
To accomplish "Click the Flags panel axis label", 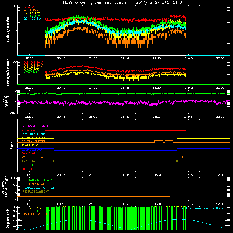I will (12, 145).
